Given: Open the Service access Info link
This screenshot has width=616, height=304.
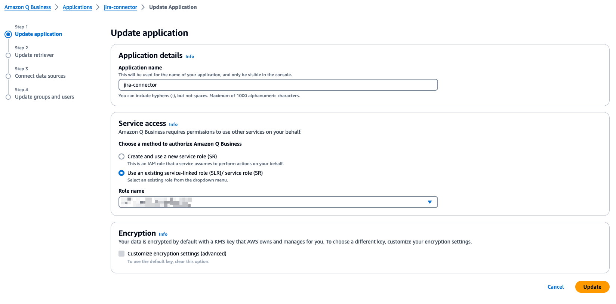Looking at the screenshot, I should coord(173,124).
